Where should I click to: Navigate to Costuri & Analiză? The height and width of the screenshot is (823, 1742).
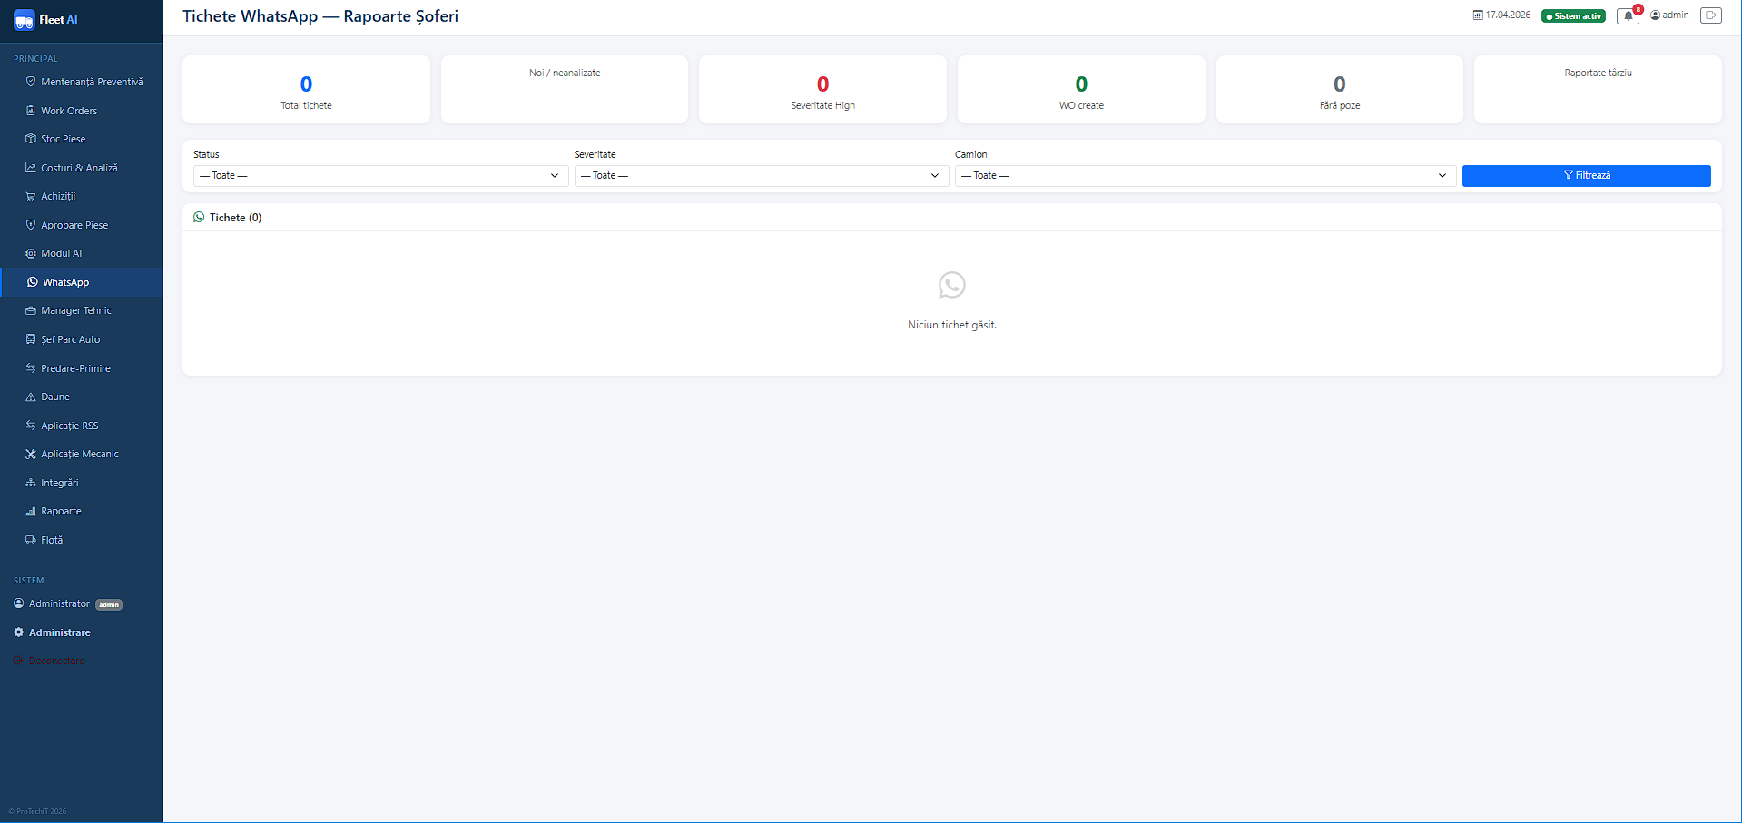tap(82, 168)
